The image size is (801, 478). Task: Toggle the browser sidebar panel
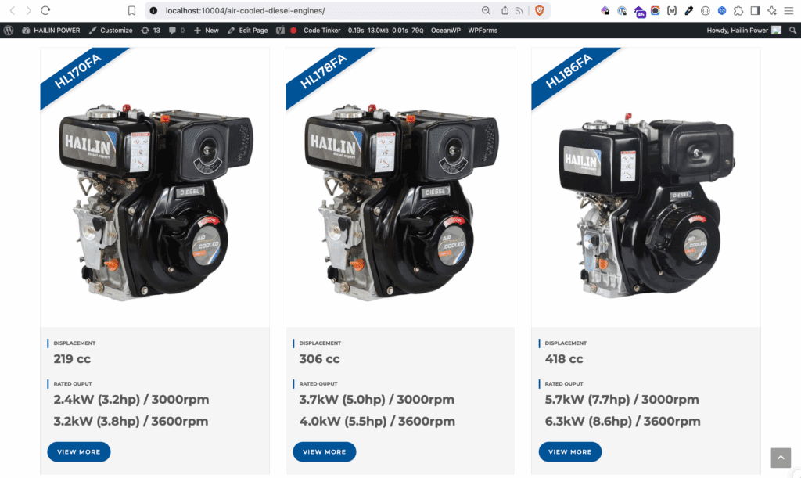(x=755, y=10)
